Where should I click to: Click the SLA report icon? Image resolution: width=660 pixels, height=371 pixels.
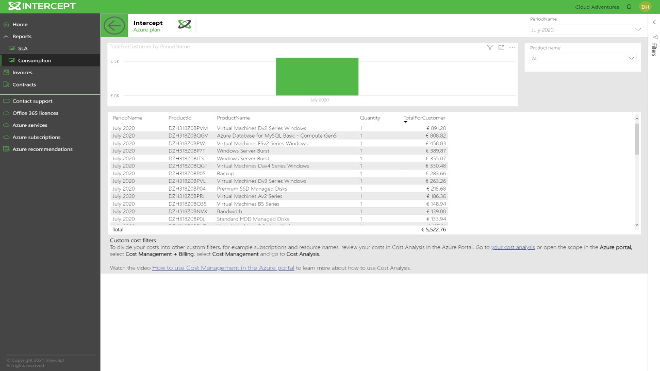tap(12, 48)
